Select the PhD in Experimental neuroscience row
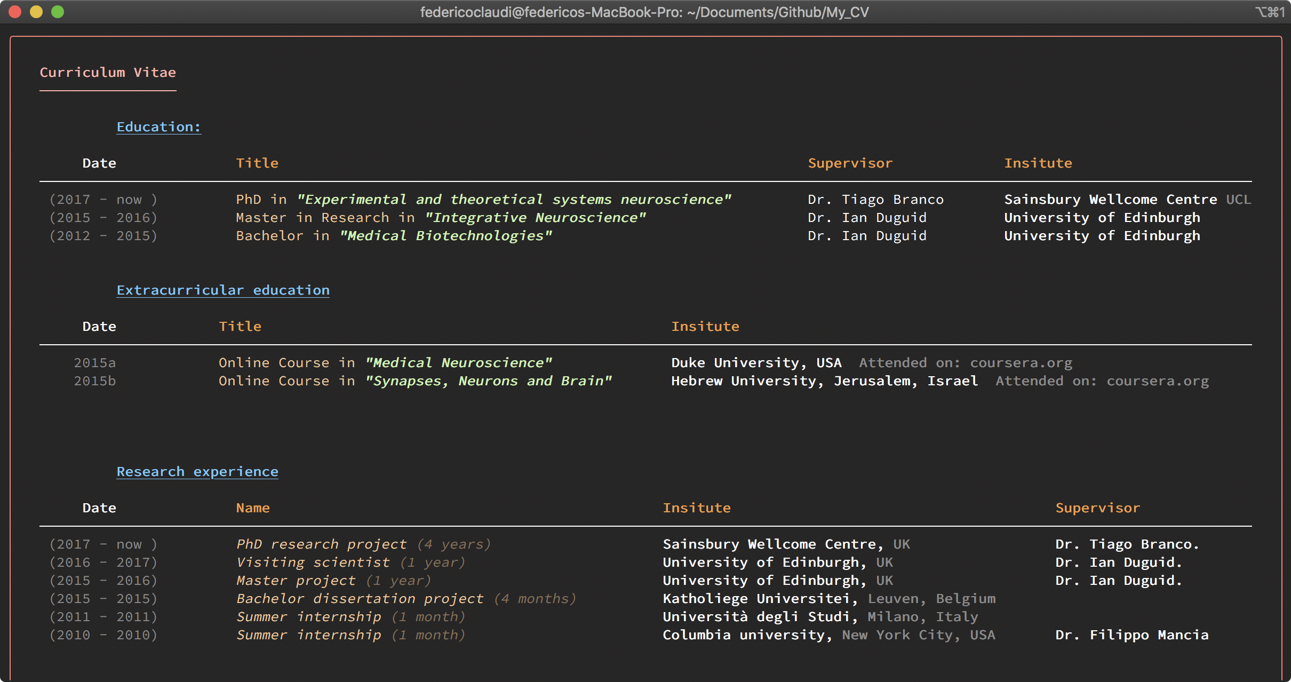The width and height of the screenshot is (1291, 682). point(483,200)
